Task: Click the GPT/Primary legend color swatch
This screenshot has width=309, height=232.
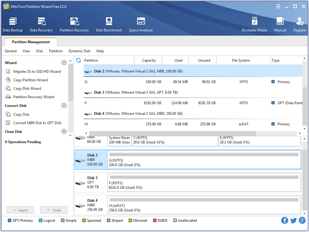Action: 9,221
